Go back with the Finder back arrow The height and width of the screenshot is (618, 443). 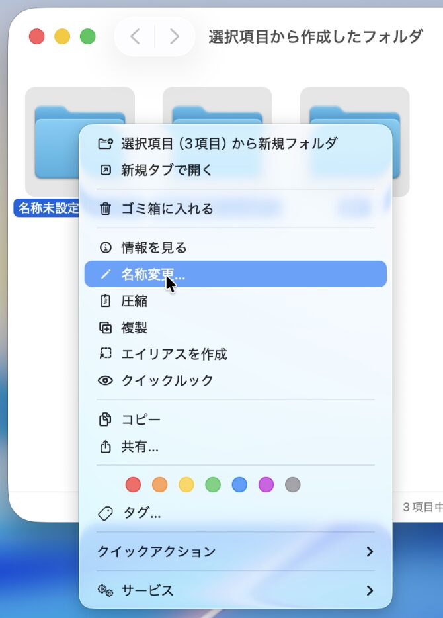135,36
